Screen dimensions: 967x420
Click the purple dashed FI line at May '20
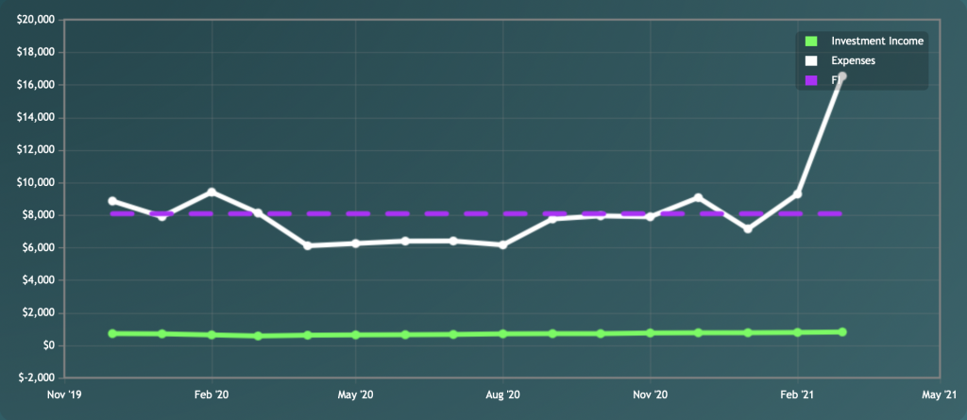point(355,214)
